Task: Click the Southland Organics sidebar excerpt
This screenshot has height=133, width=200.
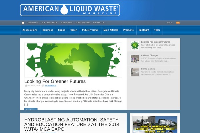Action: tap(158, 60)
